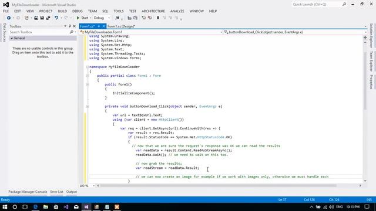Collapse the public partial class Form1 block
This screenshot has height=211, width=376.
(88, 76)
